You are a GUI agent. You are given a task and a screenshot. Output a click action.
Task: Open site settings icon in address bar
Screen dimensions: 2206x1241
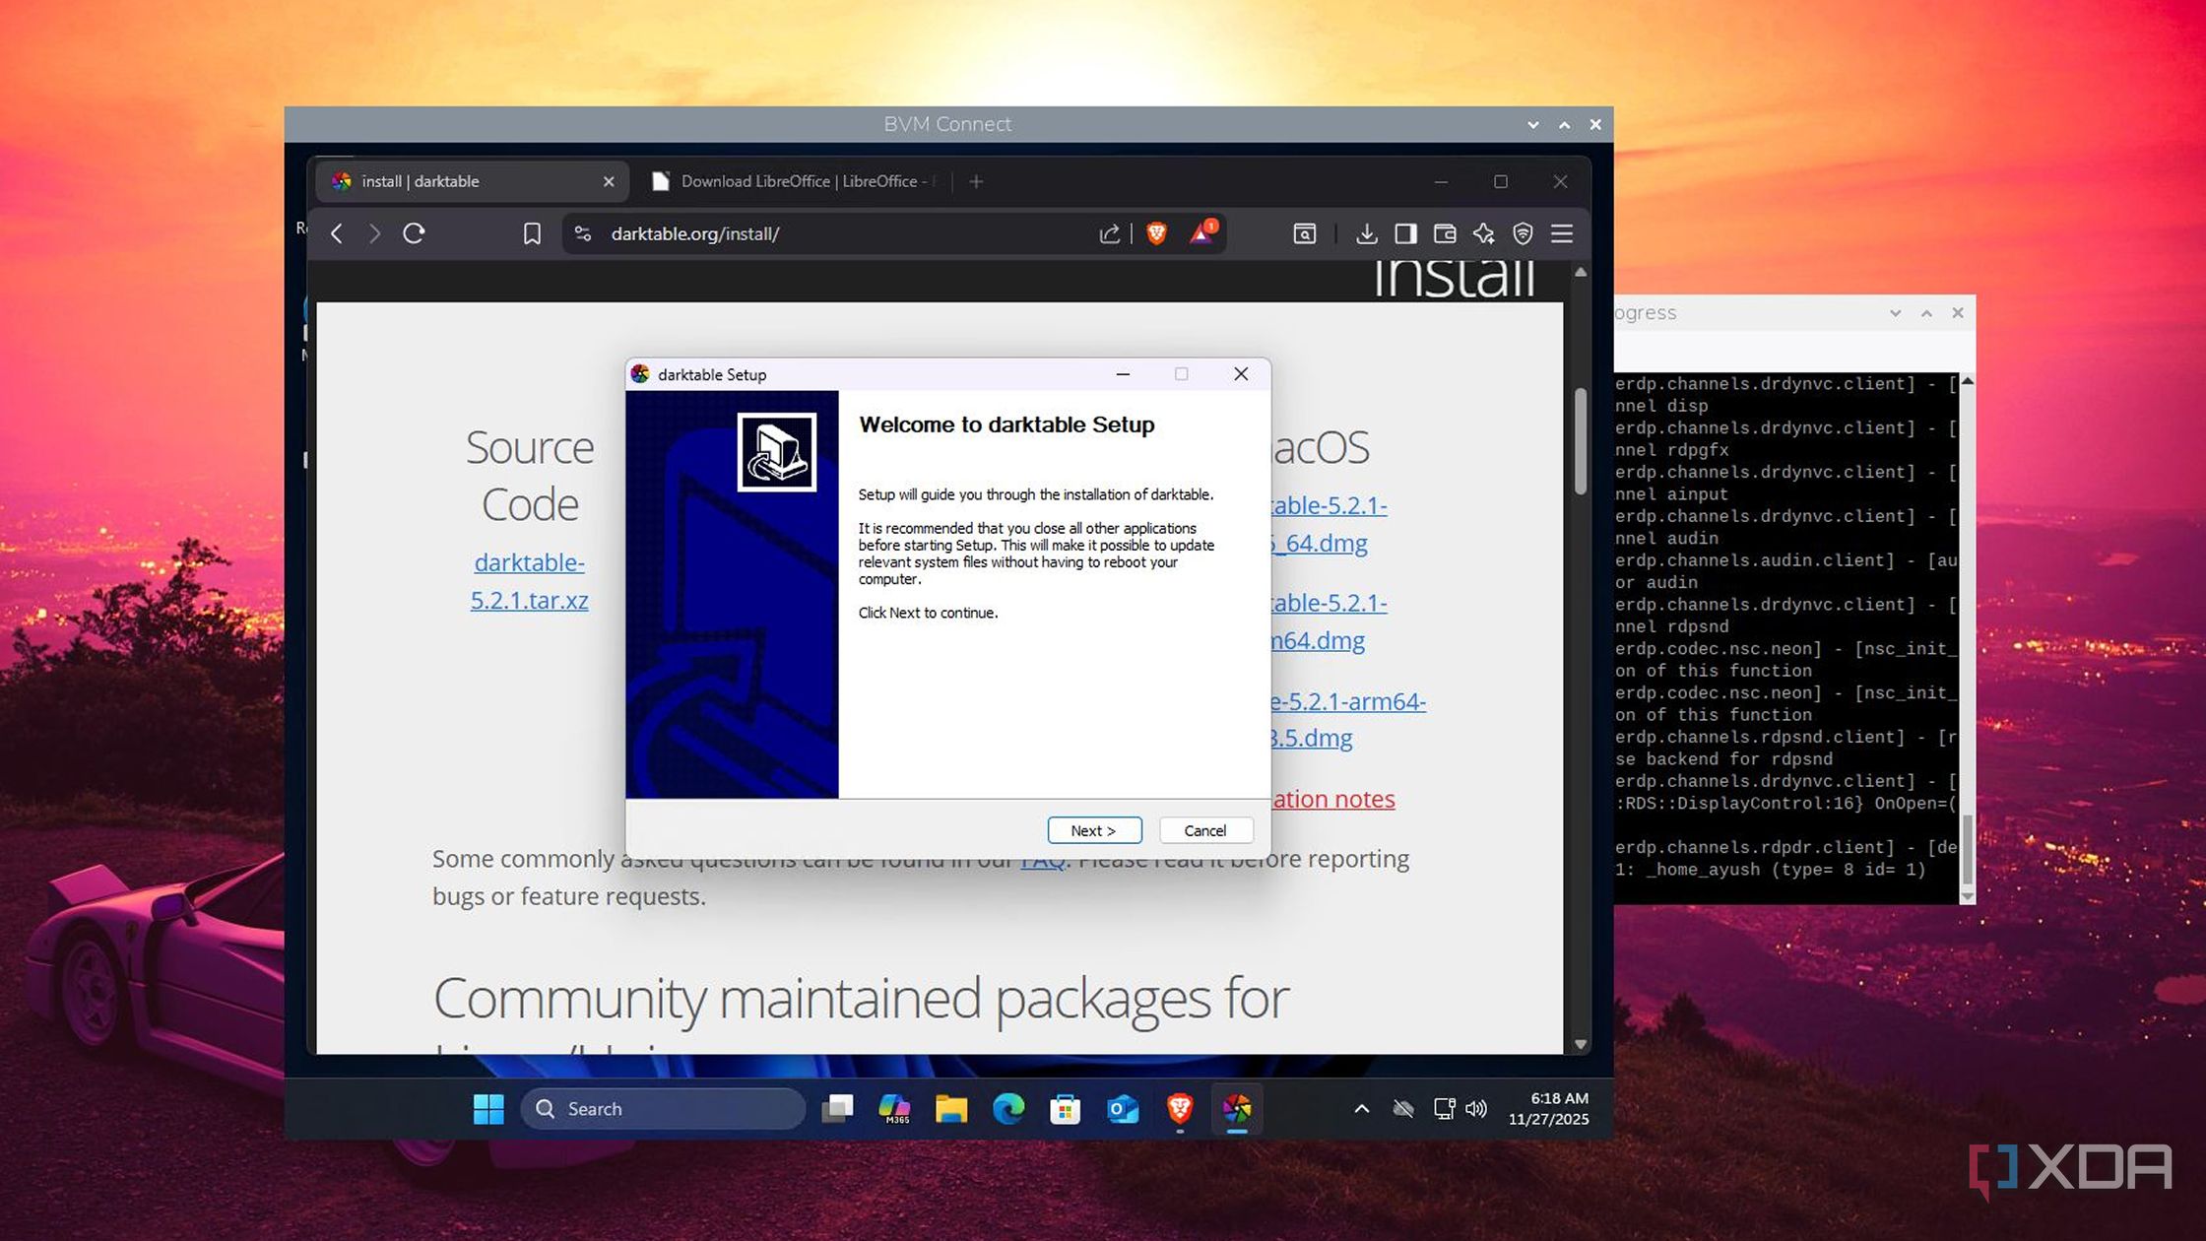(x=583, y=233)
